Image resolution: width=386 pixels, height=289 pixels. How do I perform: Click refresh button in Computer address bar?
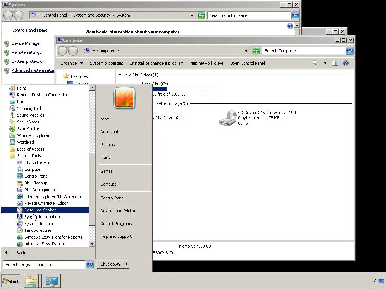[256, 51]
